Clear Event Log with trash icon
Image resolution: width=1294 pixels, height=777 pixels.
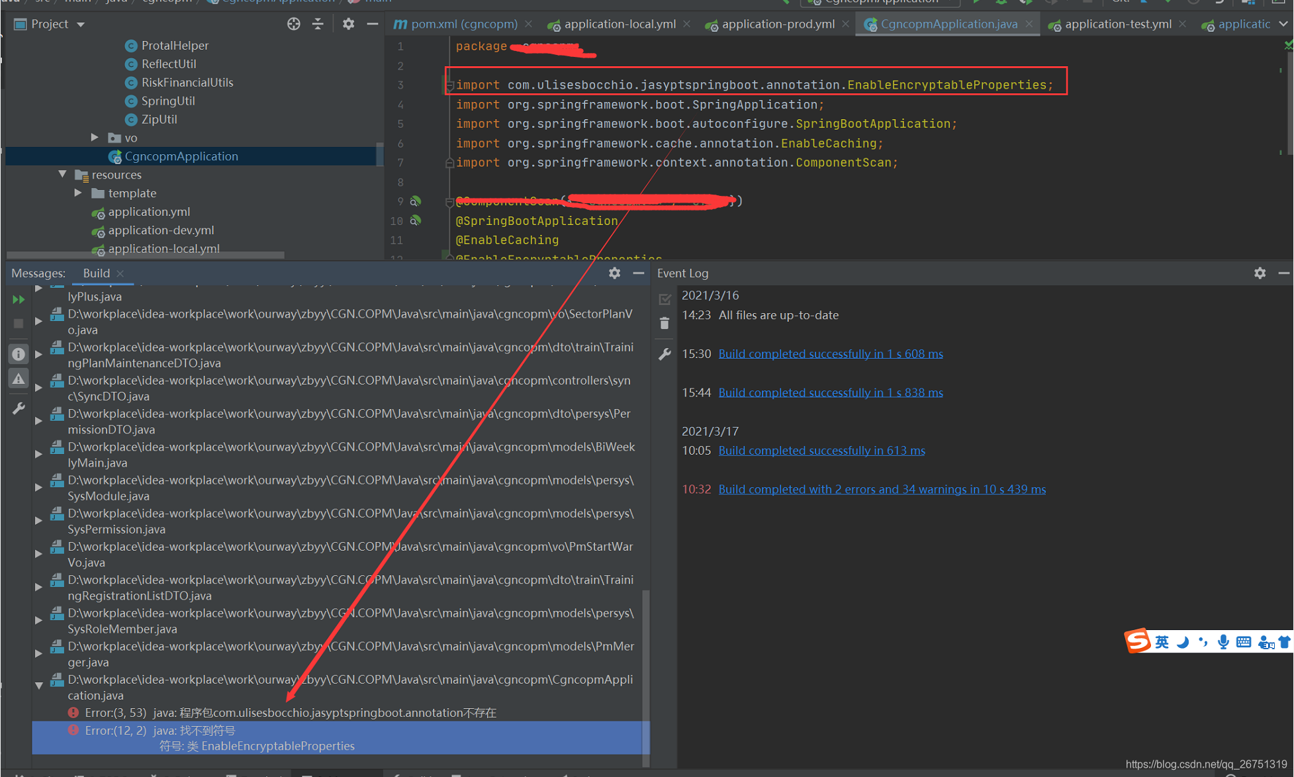[665, 324]
